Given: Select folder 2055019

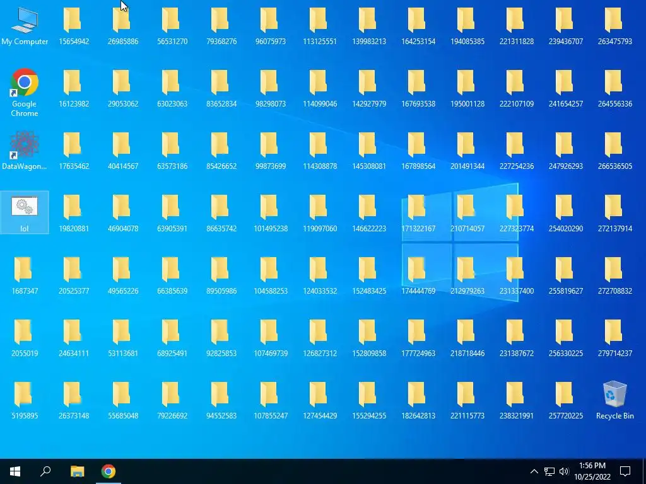Looking at the screenshot, I should click(x=25, y=338).
